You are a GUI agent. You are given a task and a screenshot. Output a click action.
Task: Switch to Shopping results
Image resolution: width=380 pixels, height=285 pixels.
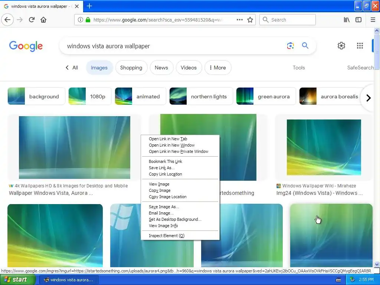(131, 68)
